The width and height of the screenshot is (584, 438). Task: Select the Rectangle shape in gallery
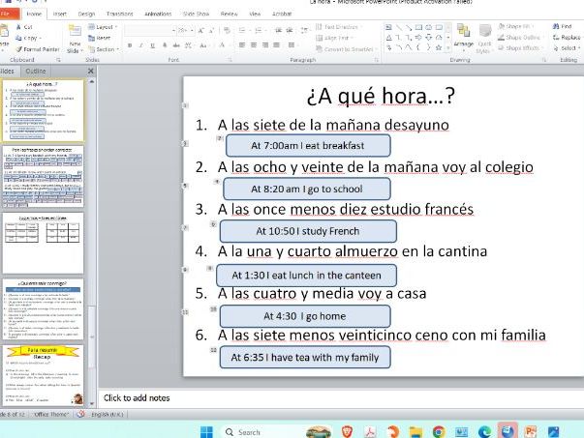[x=418, y=27]
